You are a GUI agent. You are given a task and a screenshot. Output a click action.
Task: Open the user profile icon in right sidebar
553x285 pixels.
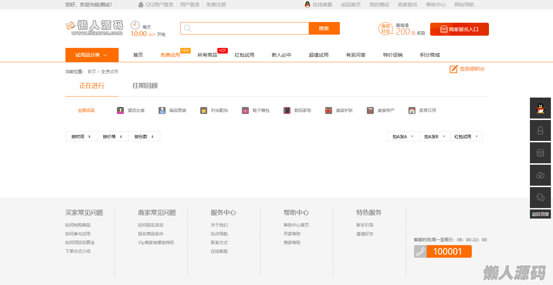pyautogui.click(x=540, y=130)
